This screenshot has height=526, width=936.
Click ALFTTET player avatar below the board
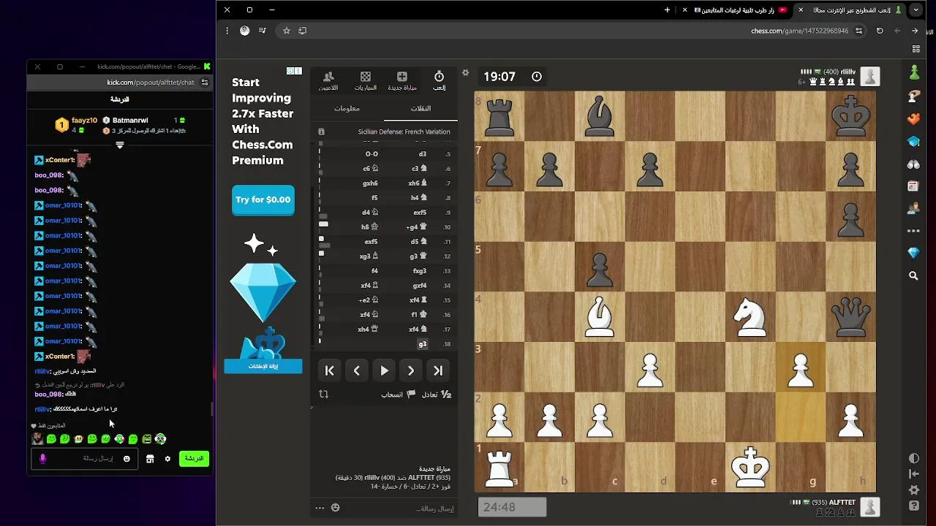coord(869,506)
